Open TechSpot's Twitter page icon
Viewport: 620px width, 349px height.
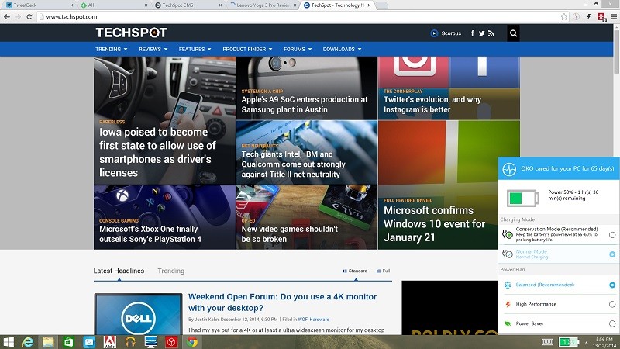tap(481, 33)
